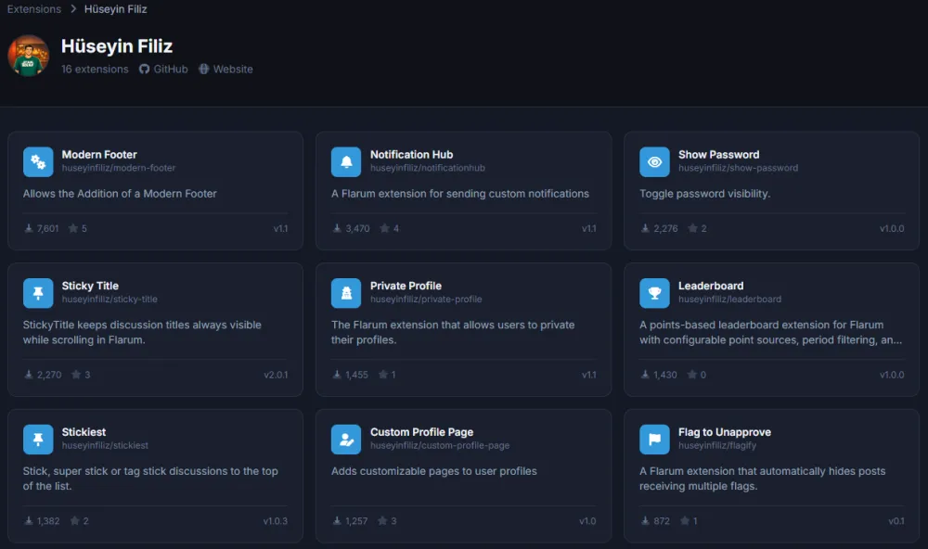Click the huseyinfiliz/stickiest package name
Image resolution: width=928 pixels, height=549 pixels.
(105, 445)
